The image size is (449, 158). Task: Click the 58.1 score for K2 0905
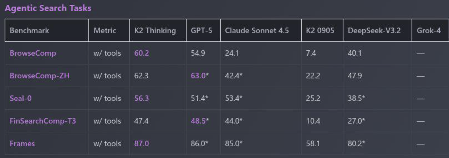click(x=313, y=143)
